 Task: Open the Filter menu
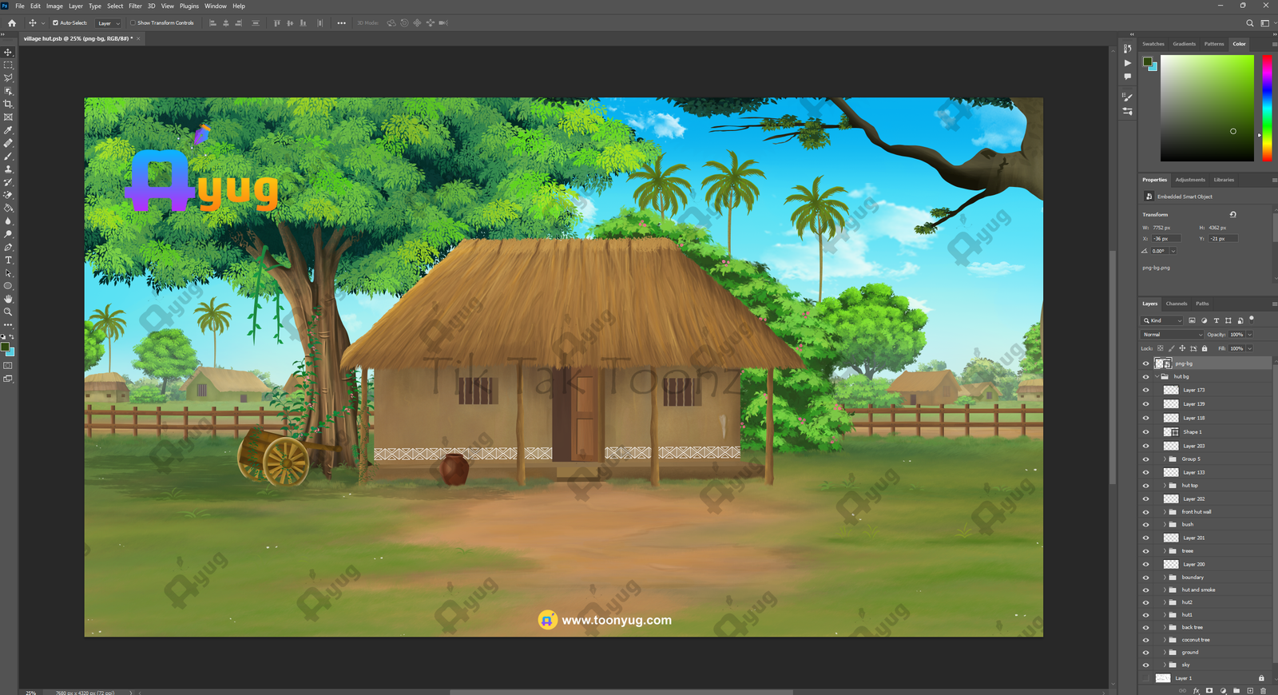[x=135, y=6]
